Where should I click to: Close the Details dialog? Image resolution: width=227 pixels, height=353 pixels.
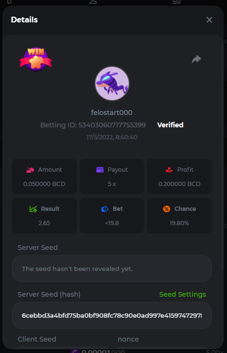(x=209, y=20)
